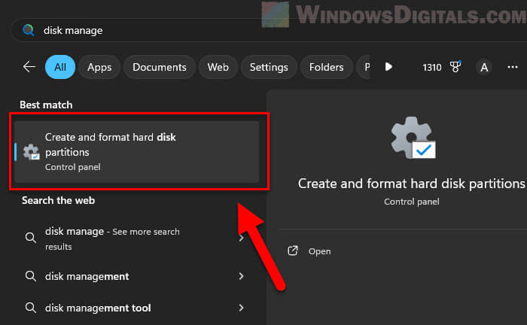Screen dimensions: 527x325
Task: Click the Best match heading
Action: pyautogui.click(x=46, y=105)
